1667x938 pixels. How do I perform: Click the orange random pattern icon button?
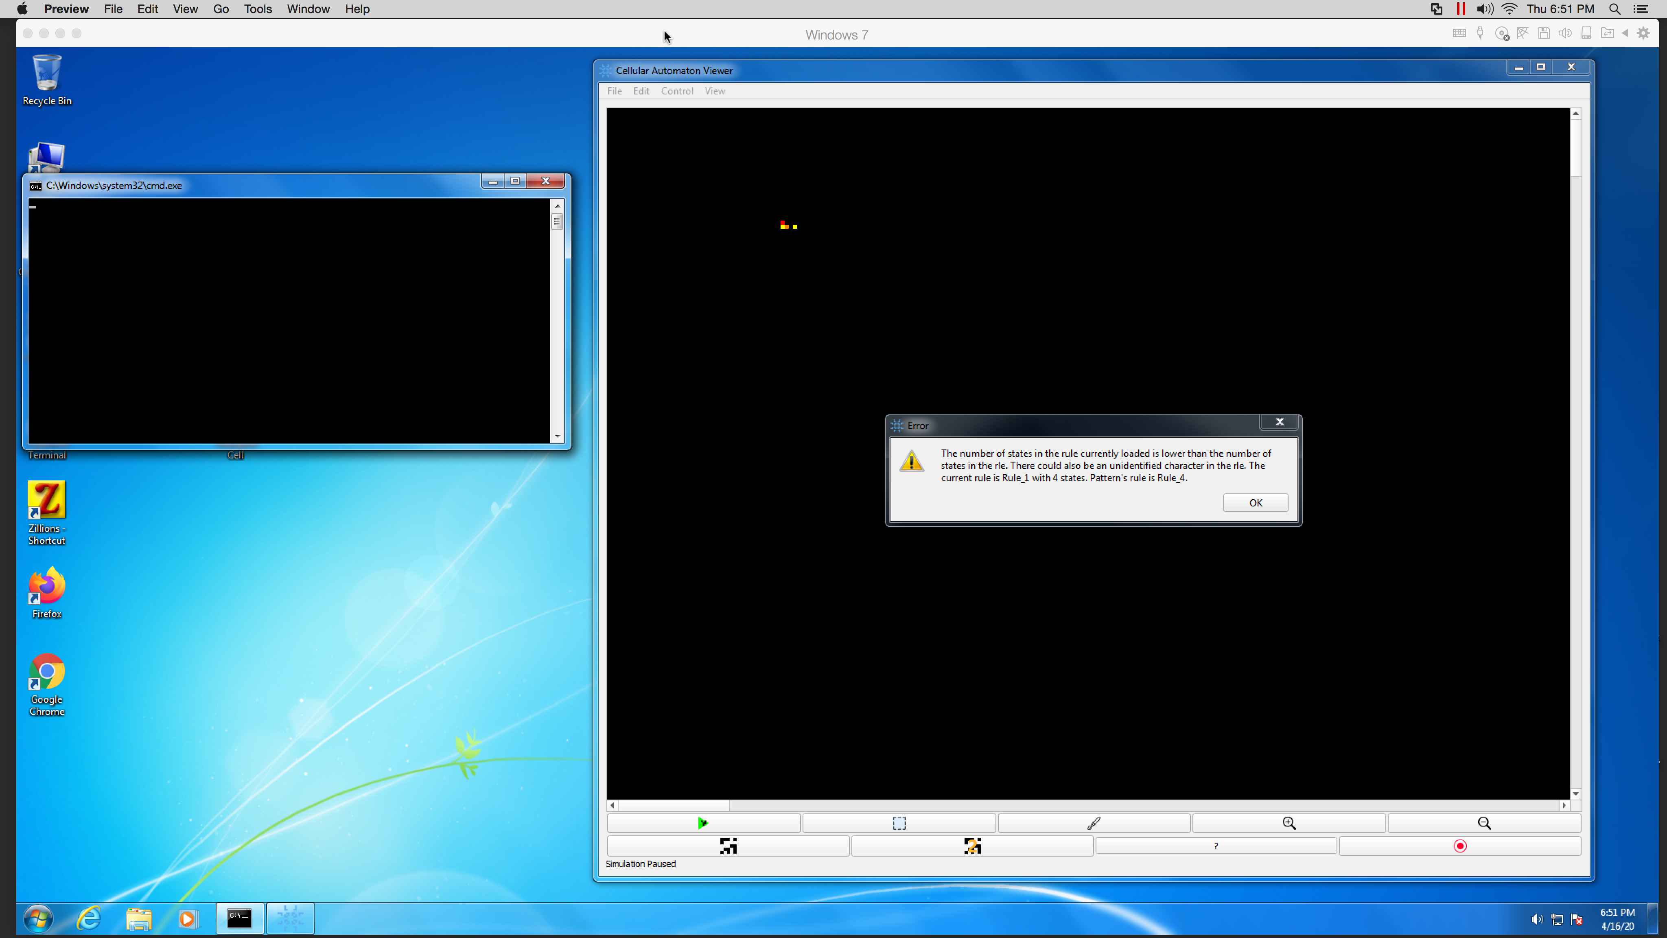tap(972, 846)
